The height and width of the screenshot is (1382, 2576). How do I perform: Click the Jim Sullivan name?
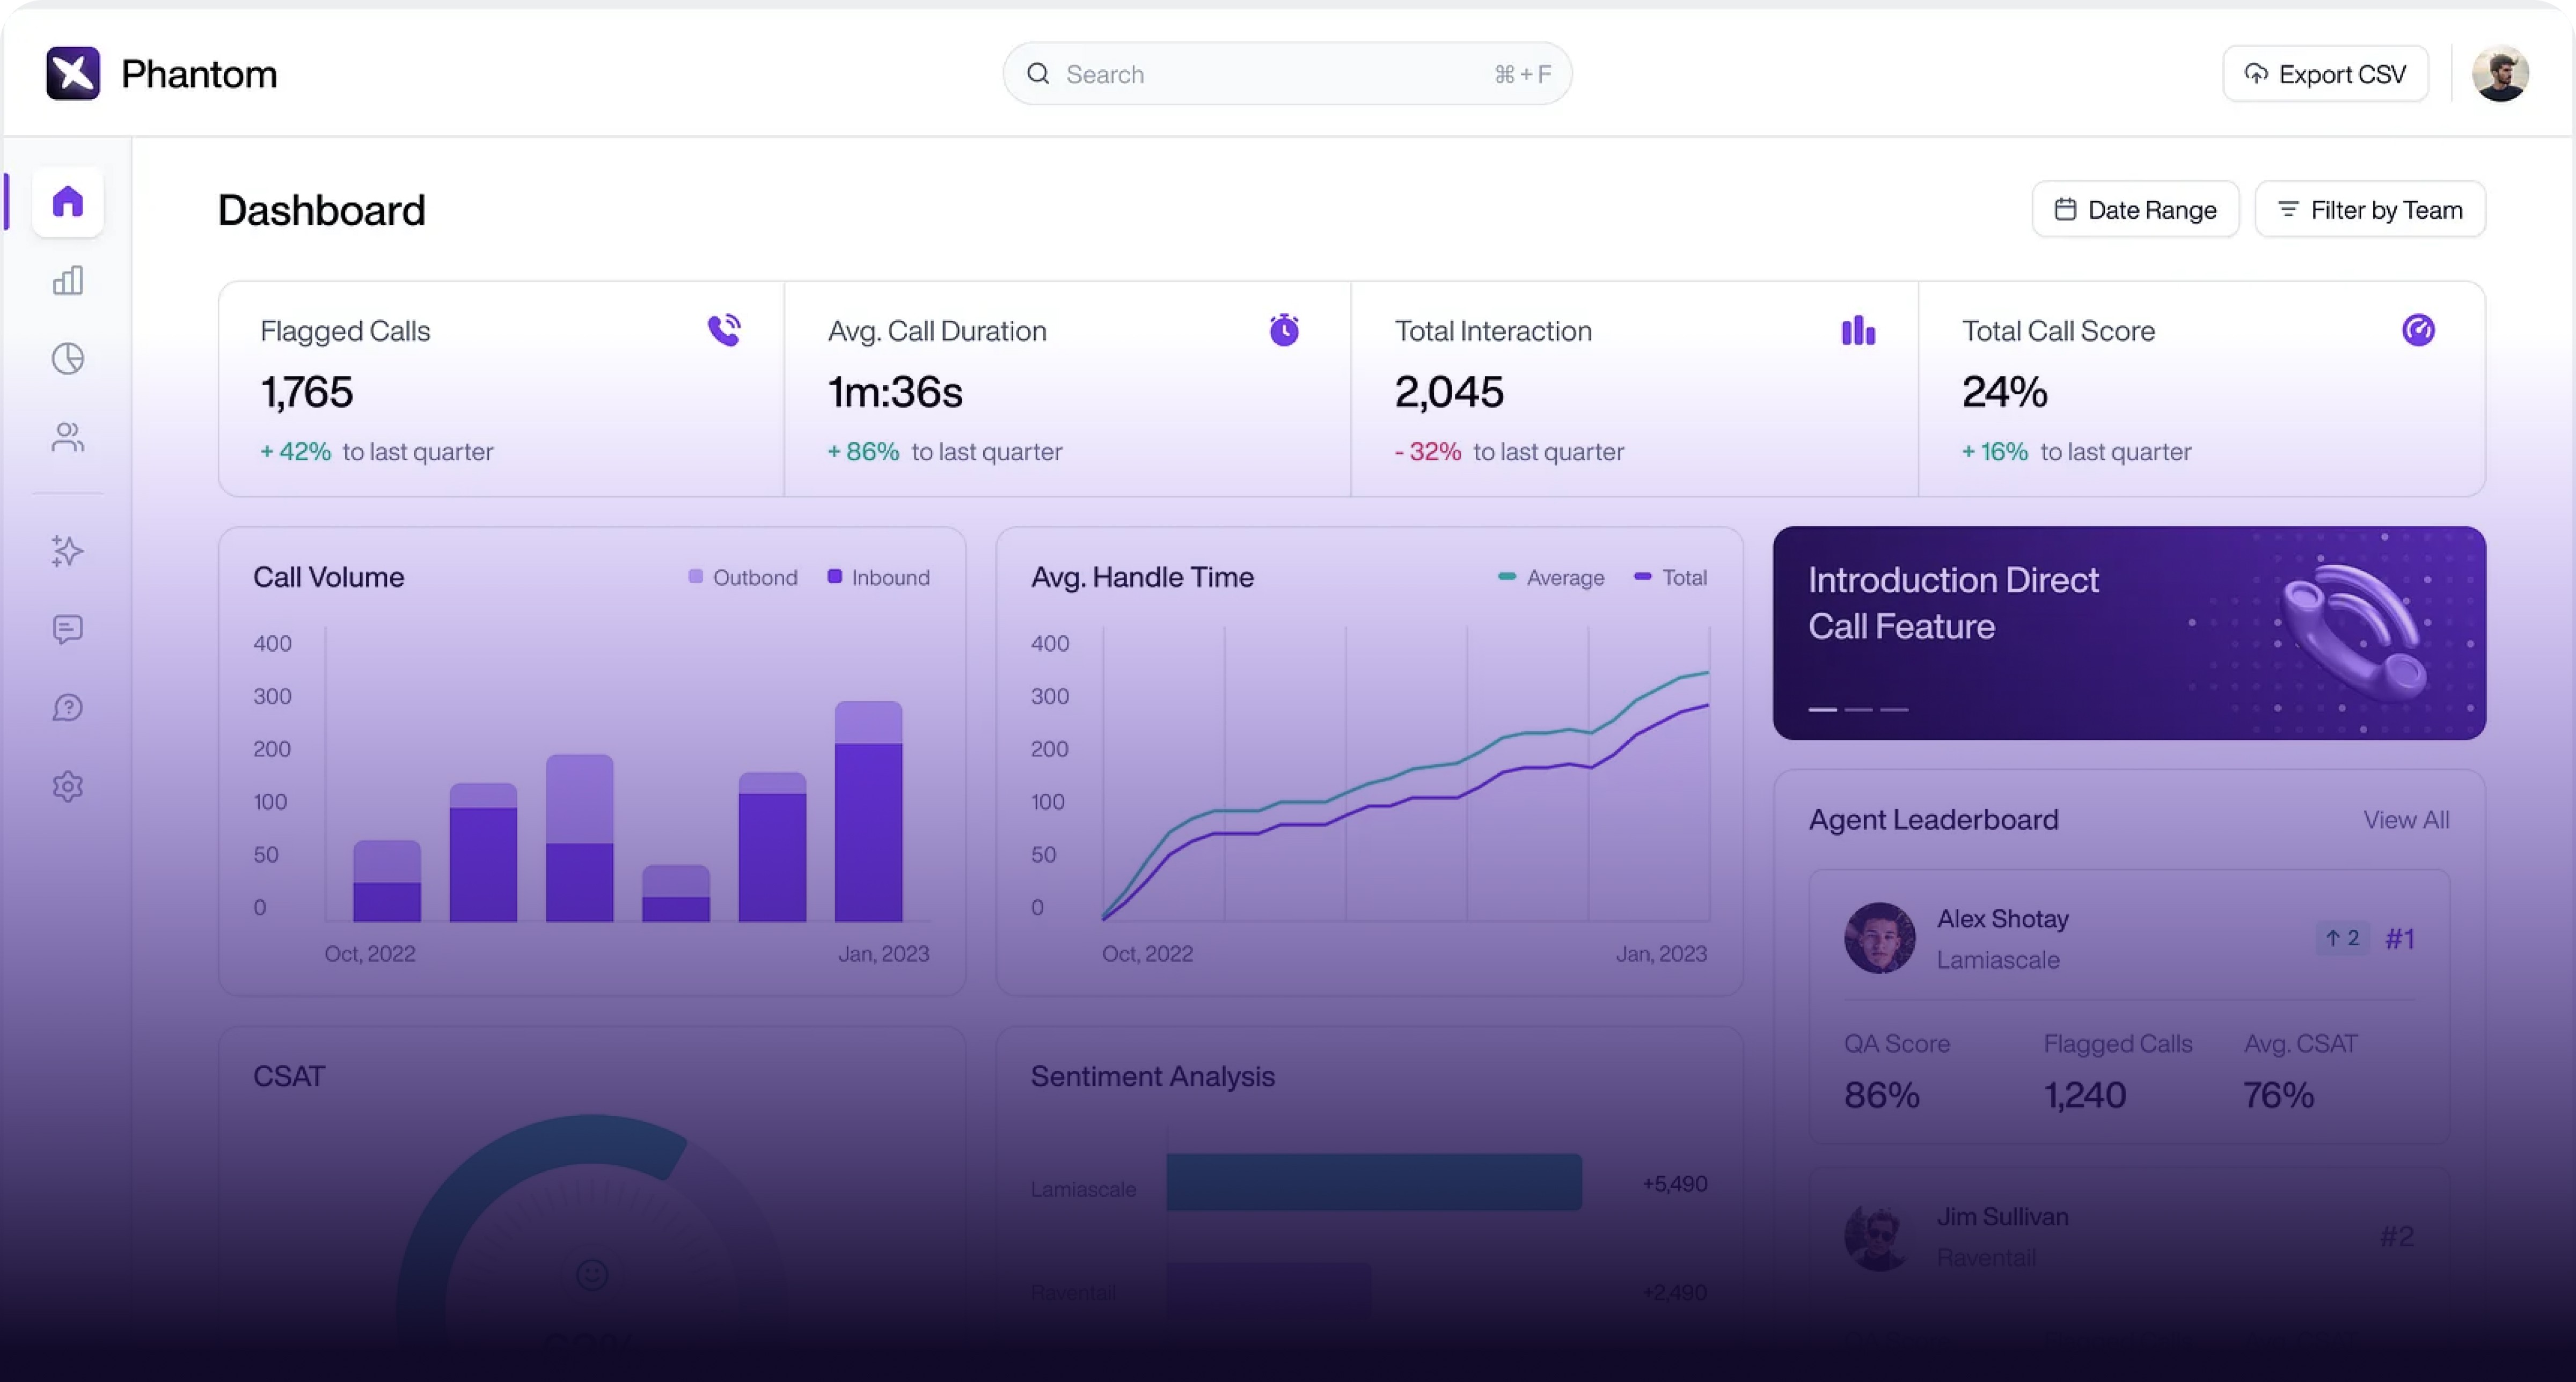[x=2002, y=1217]
